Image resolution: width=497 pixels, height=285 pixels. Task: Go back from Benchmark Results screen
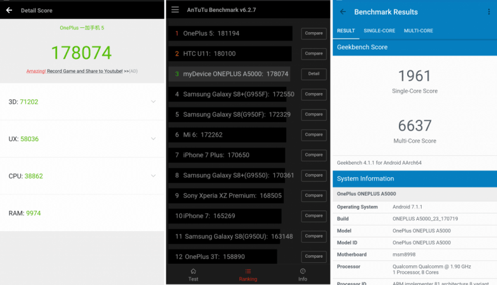click(x=343, y=12)
